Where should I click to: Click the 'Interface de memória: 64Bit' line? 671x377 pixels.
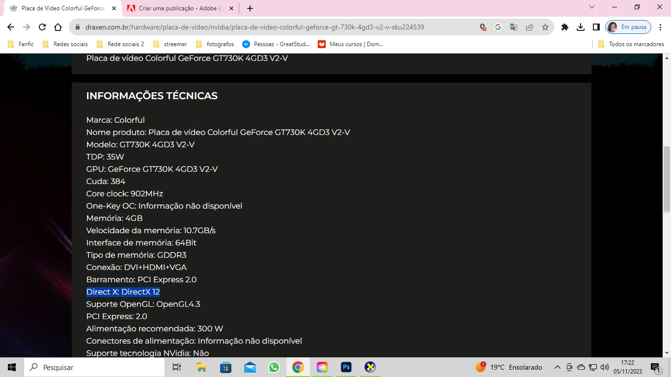coord(141,242)
